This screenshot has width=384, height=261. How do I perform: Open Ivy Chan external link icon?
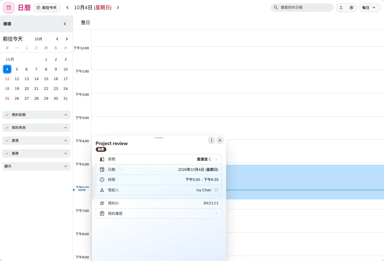pos(216,190)
